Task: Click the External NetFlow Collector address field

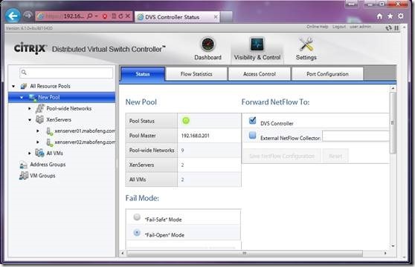Action: coord(356,136)
